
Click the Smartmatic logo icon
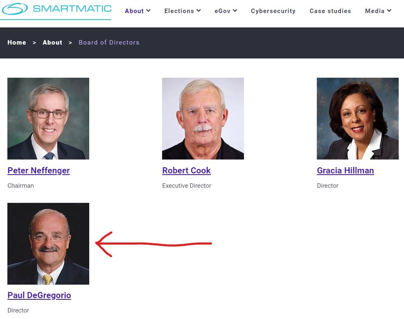15,9
